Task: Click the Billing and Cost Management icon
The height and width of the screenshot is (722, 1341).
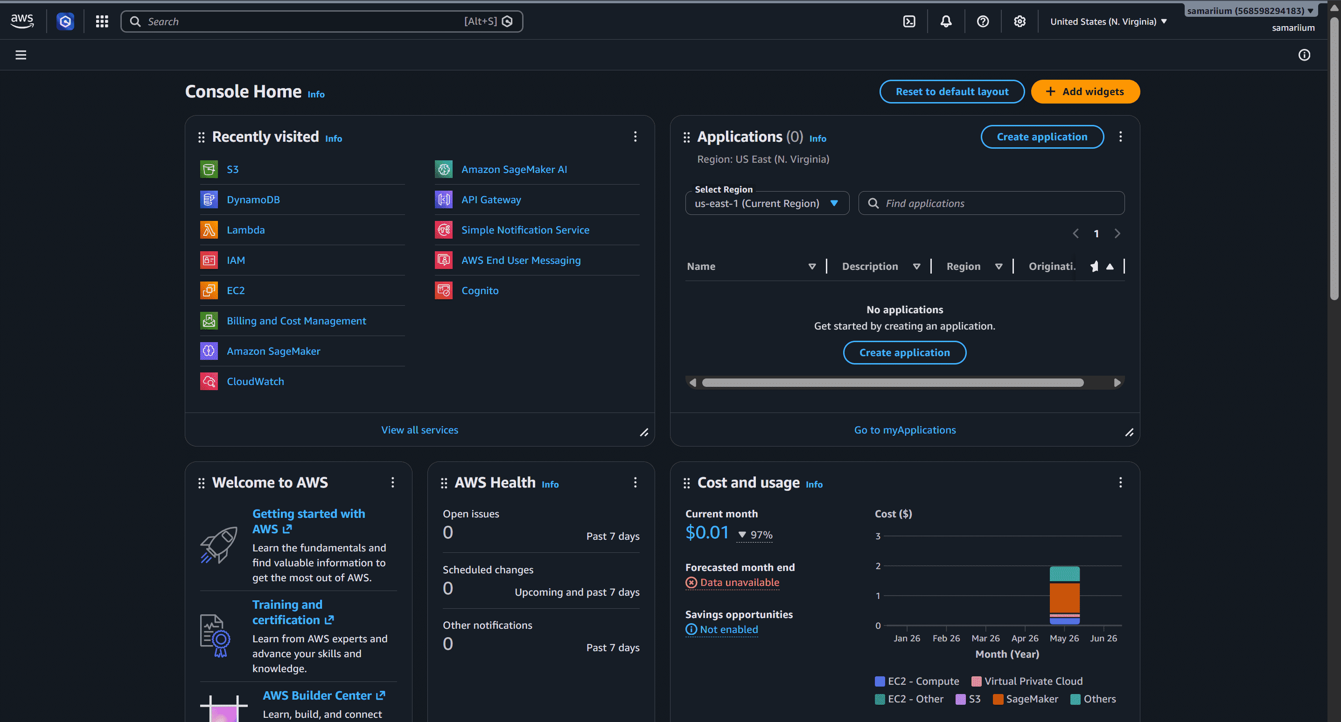Action: click(210, 320)
